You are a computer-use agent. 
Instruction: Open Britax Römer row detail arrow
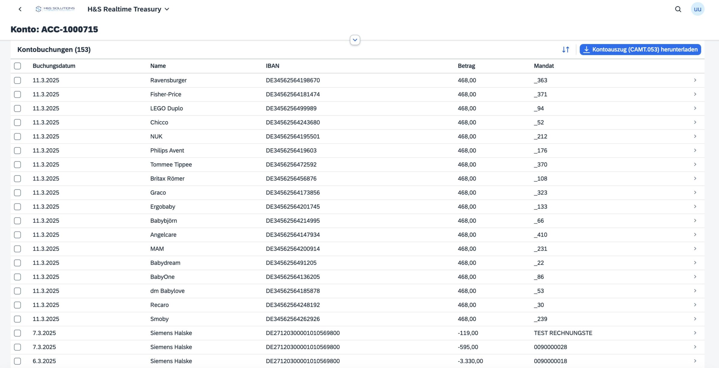pyautogui.click(x=695, y=179)
